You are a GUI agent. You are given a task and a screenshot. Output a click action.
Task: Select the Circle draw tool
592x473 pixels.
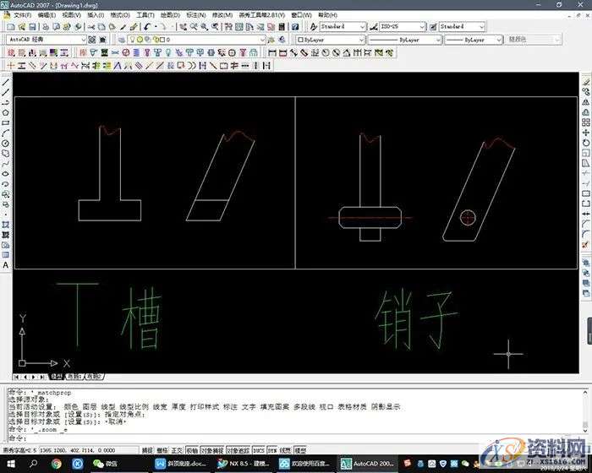tap(6, 144)
